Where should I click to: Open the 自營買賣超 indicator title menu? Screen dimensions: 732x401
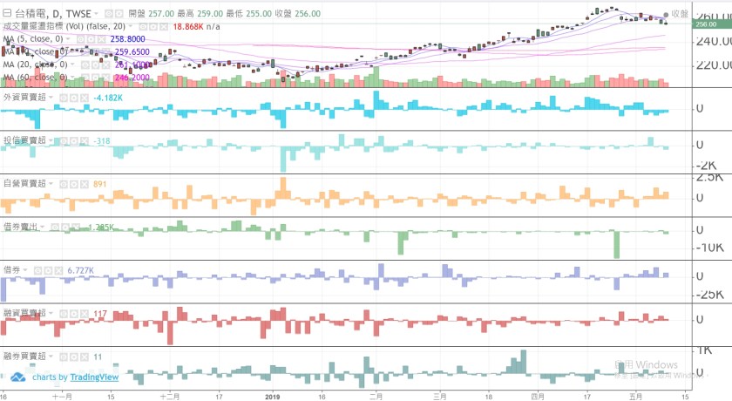pyautogui.click(x=24, y=184)
